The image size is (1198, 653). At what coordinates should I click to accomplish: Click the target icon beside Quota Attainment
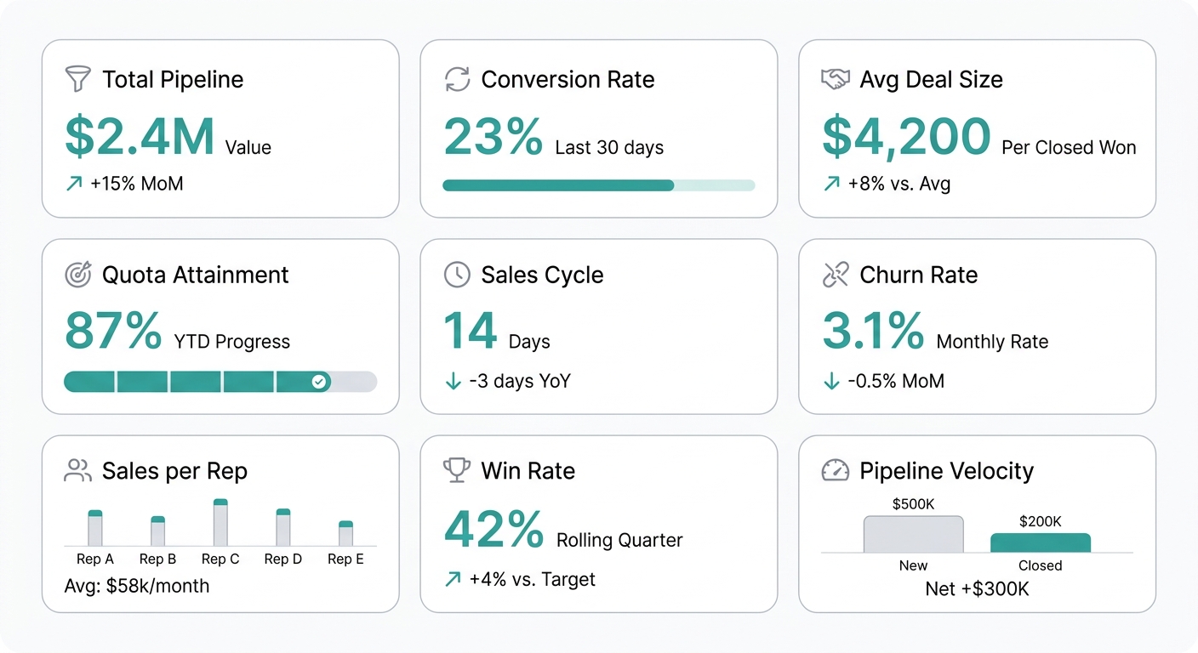tap(77, 275)
